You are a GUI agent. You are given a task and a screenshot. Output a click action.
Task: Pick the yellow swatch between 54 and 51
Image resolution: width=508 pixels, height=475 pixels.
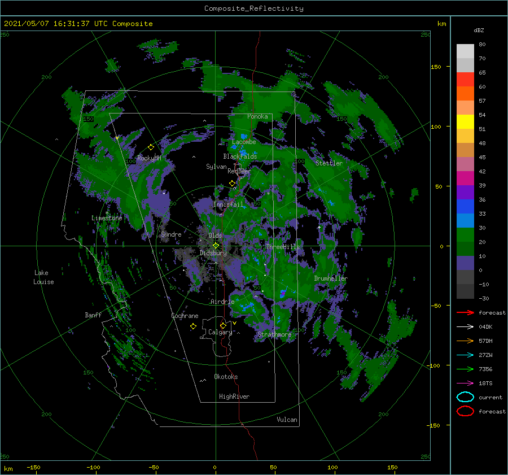[x=465, y=121]
